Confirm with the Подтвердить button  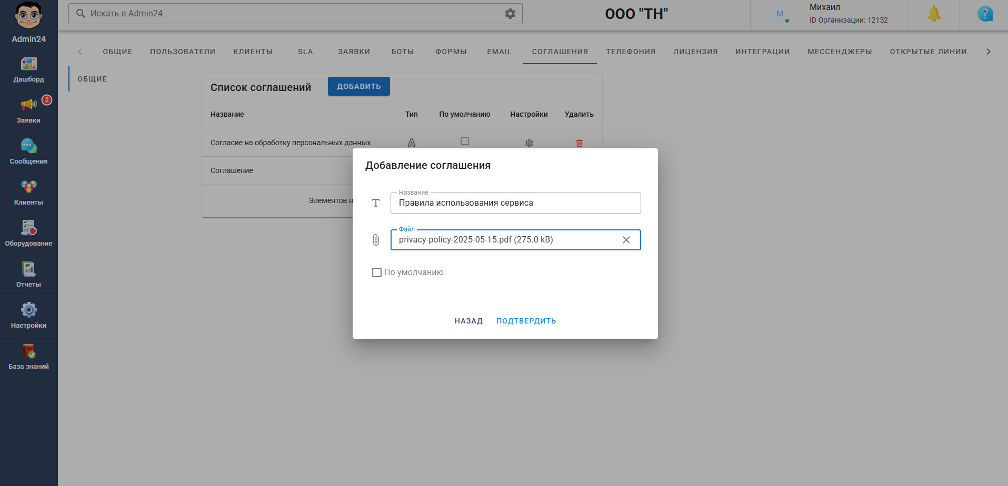click(526, 321)
